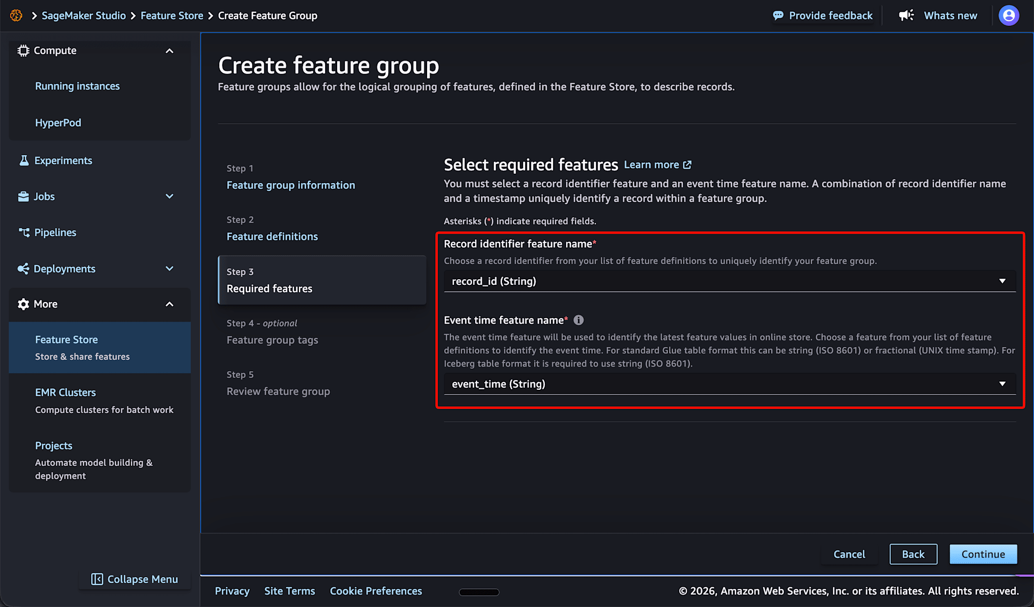
Task: Click the More gear icon
Action: click(x=23, y=304)
